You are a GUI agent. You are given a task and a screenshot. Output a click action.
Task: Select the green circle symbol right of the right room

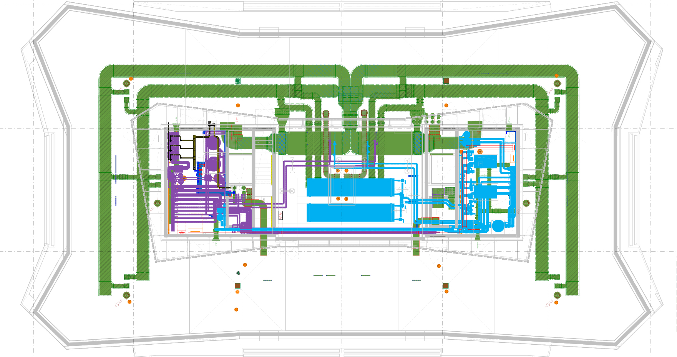(526, 203)
